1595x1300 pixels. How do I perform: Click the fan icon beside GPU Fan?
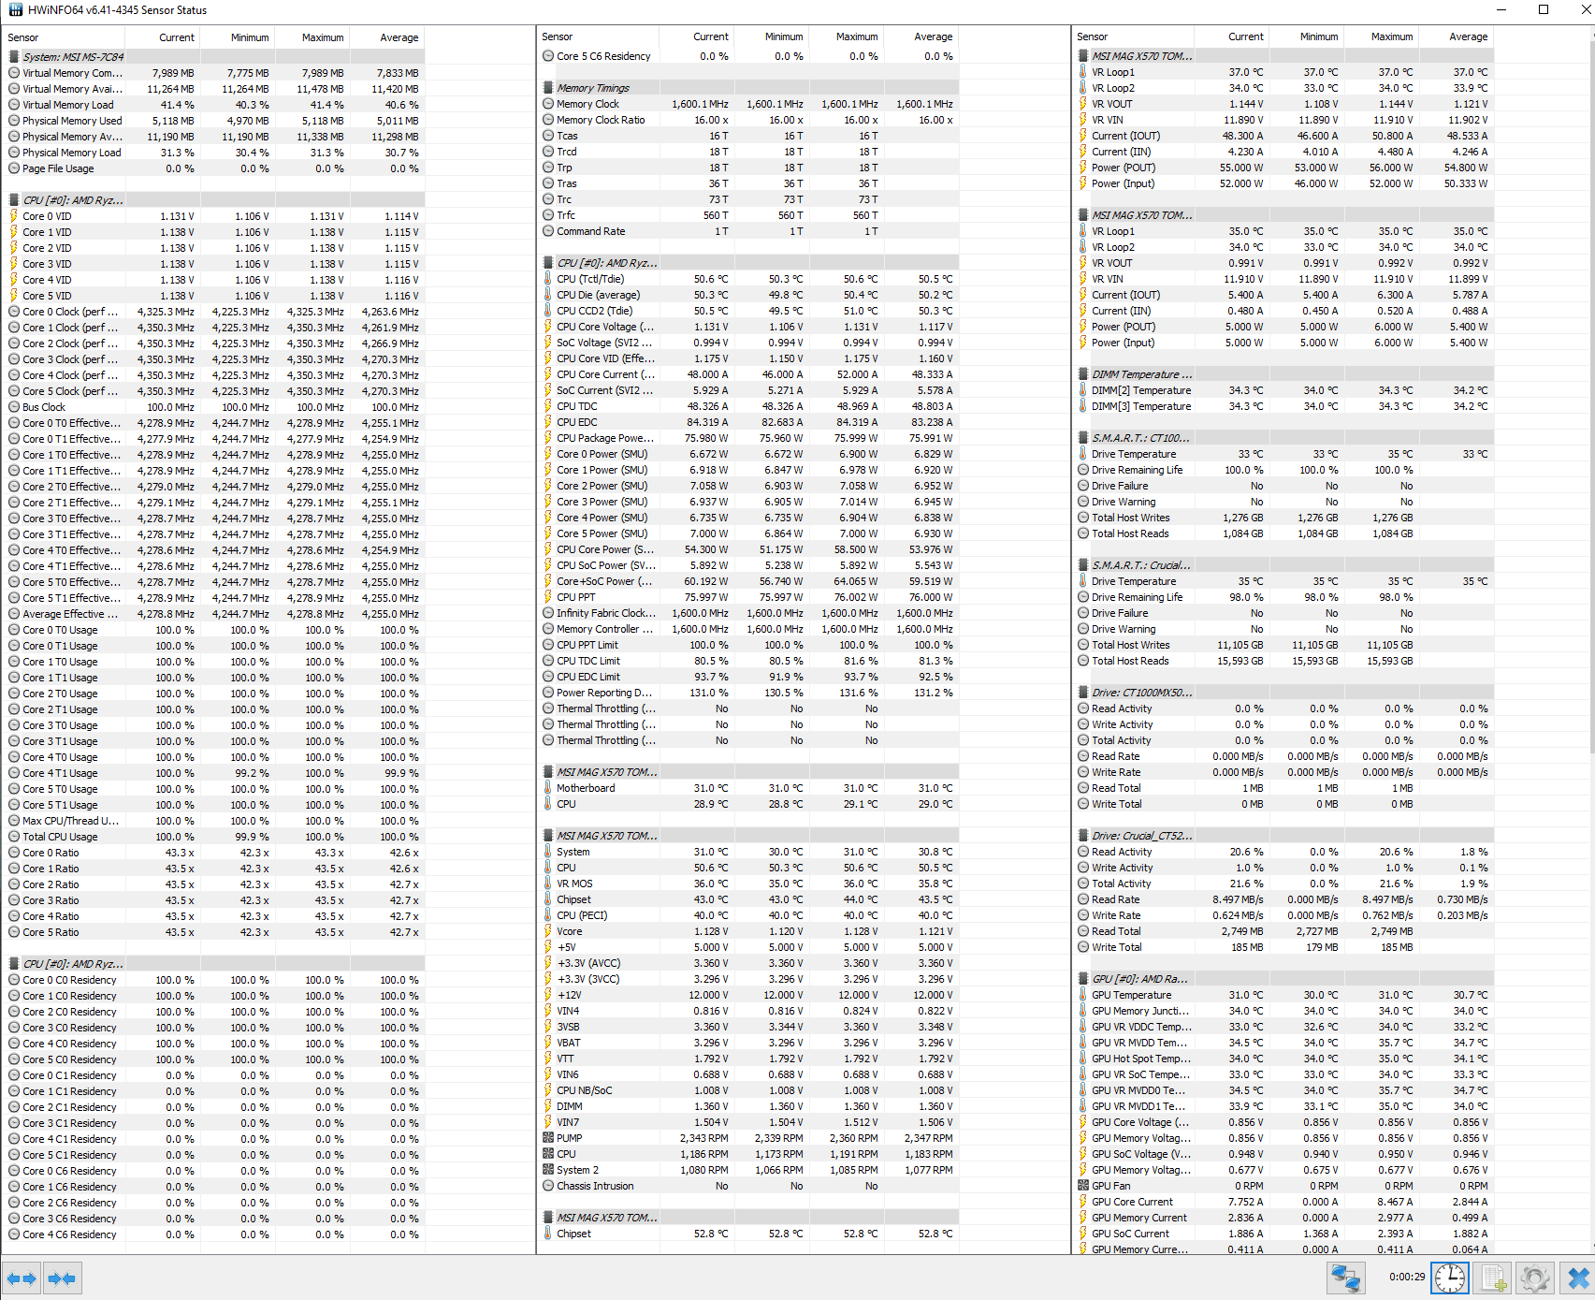pos(1083,1186)
